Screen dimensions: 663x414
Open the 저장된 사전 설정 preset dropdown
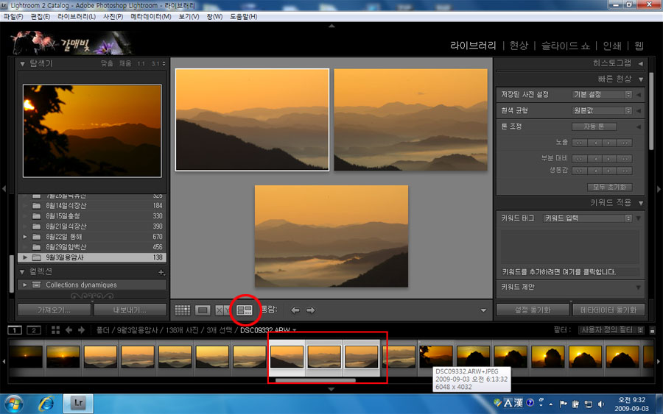click(603, 95)
